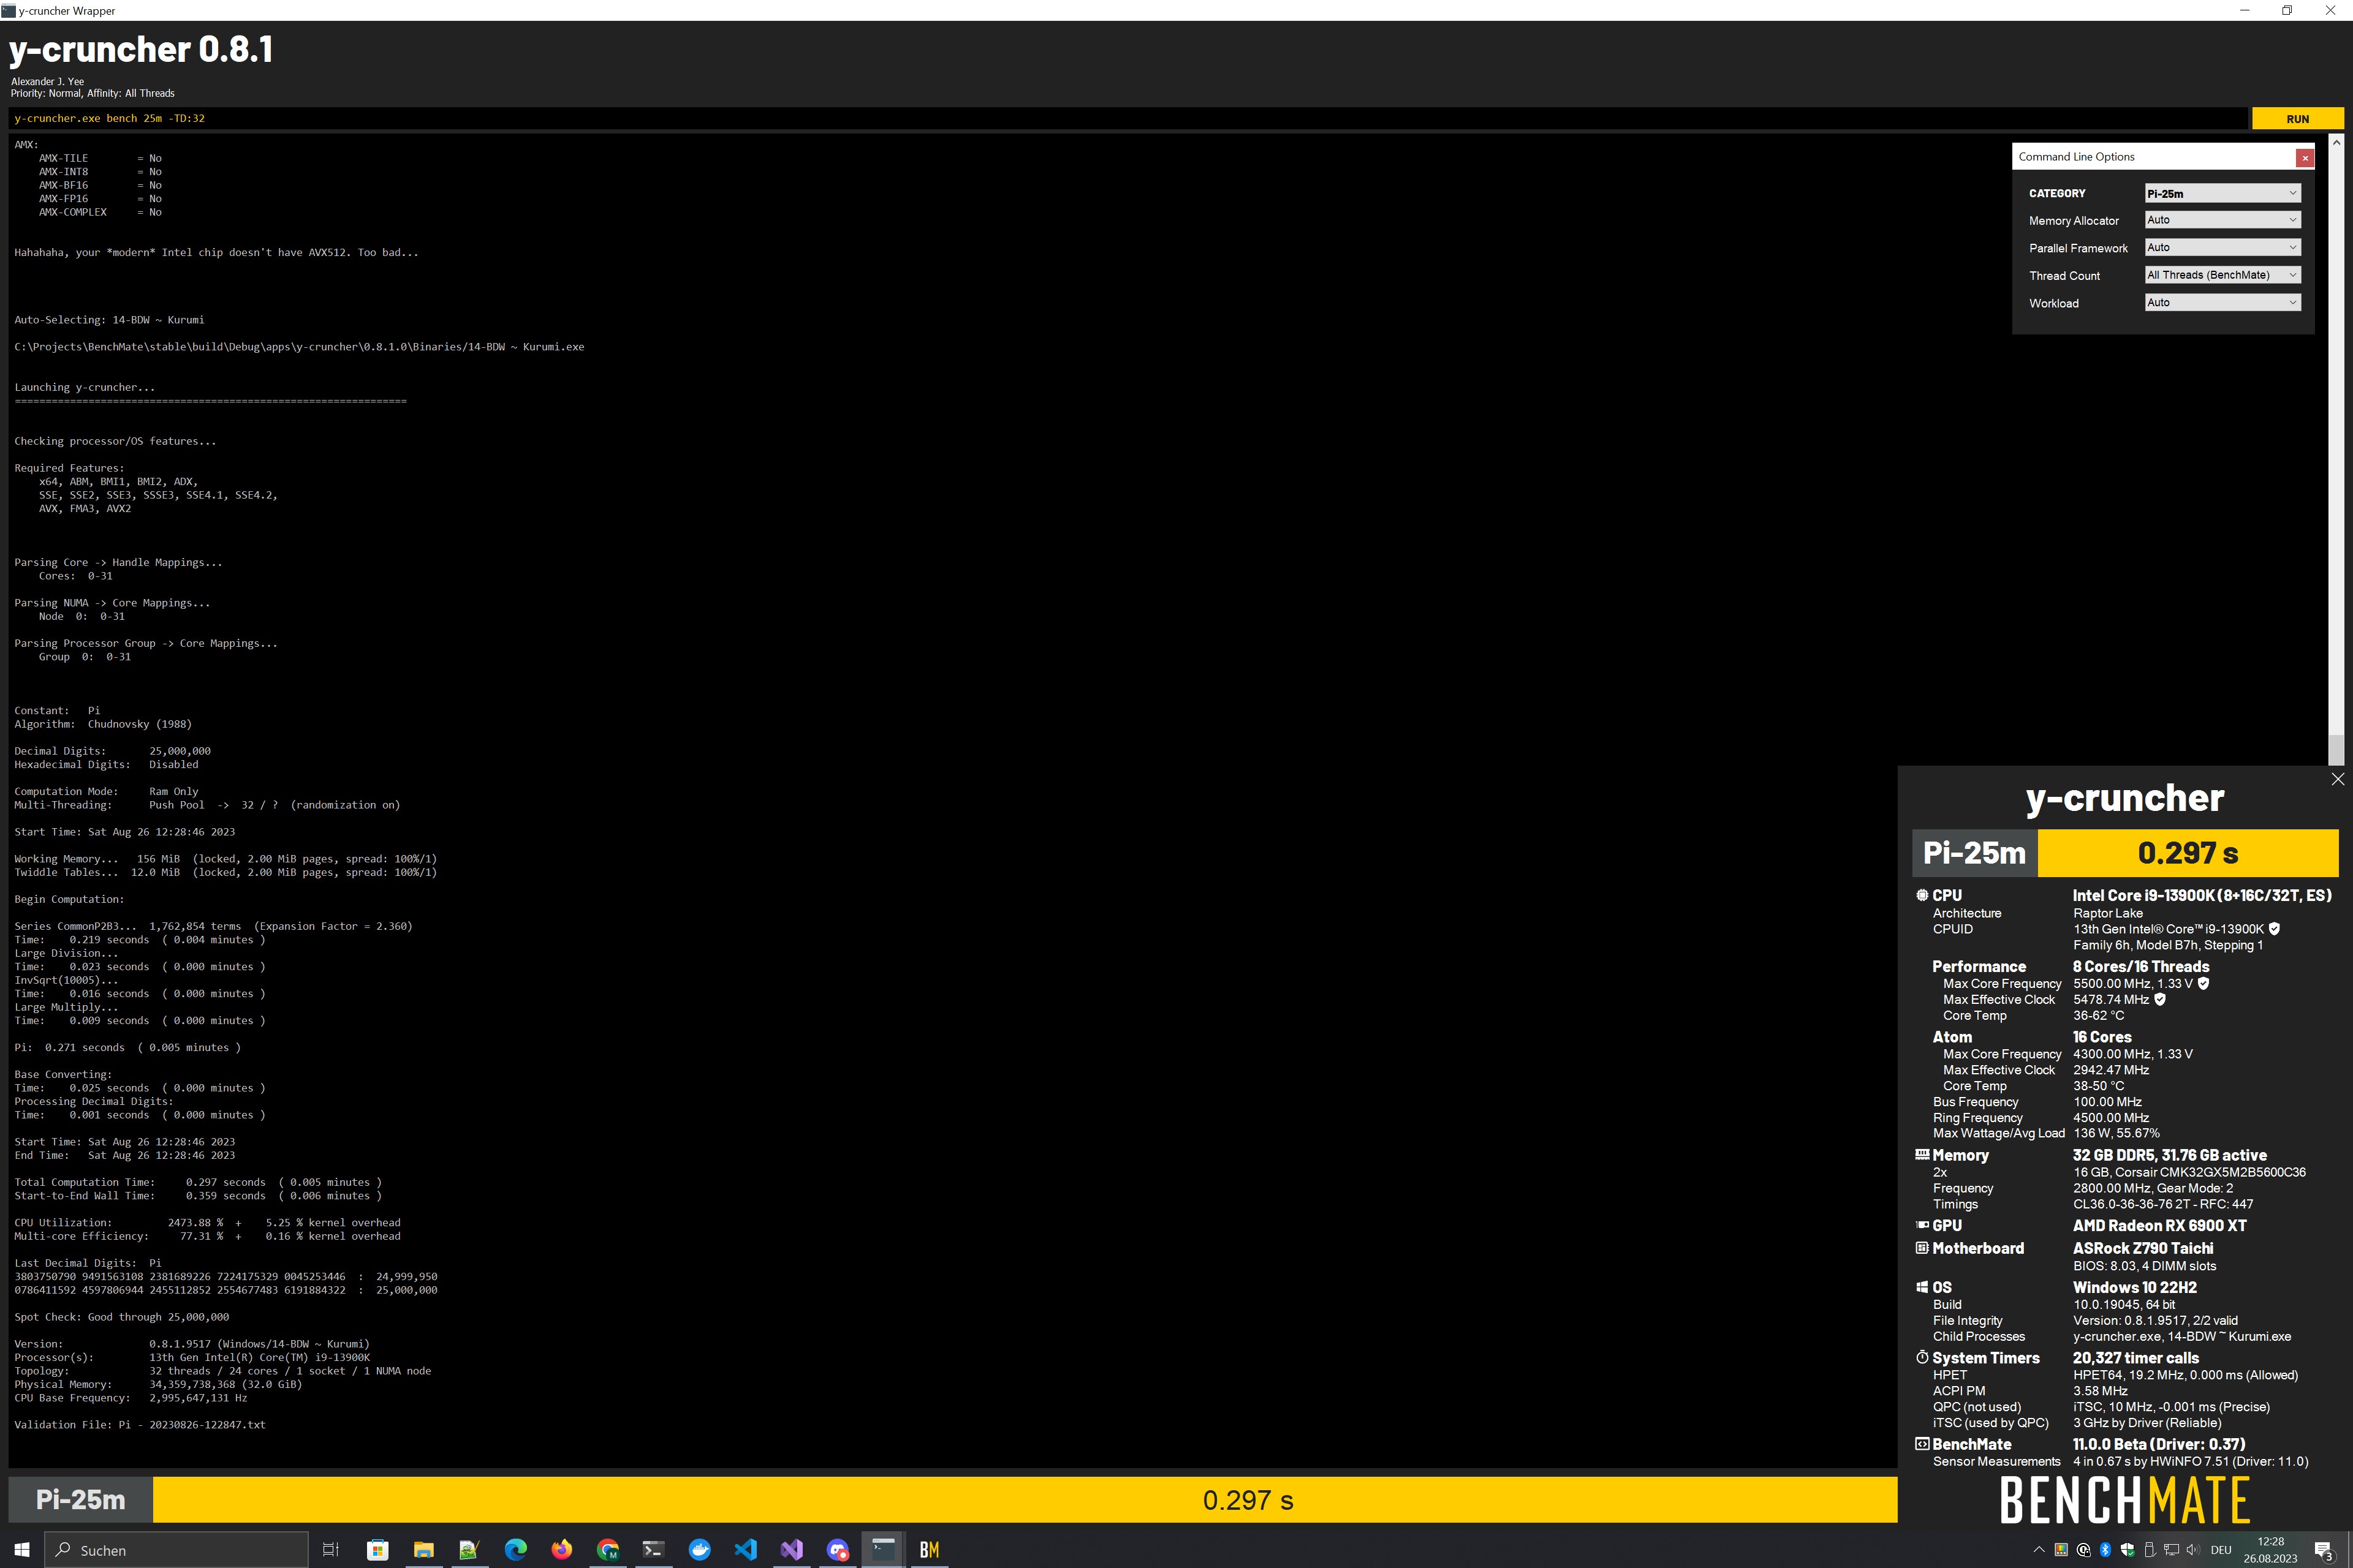Click the yellow RUN button

click(2297, 119)
